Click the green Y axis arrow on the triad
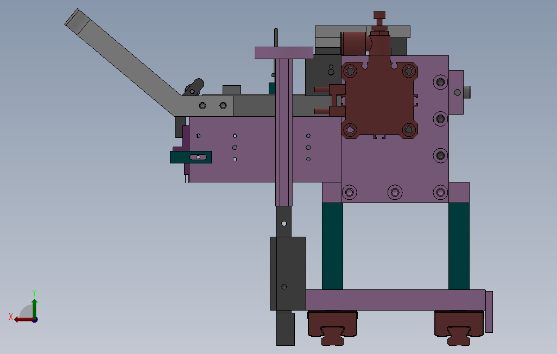The image size is (557, 354). [x=34, y=308]
